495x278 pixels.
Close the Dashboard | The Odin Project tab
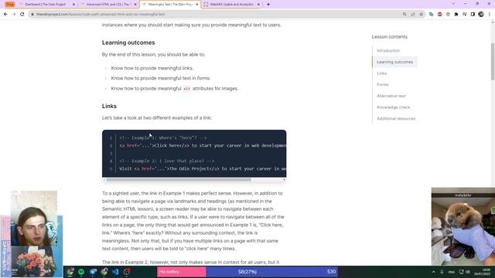(x=73, y=5)
